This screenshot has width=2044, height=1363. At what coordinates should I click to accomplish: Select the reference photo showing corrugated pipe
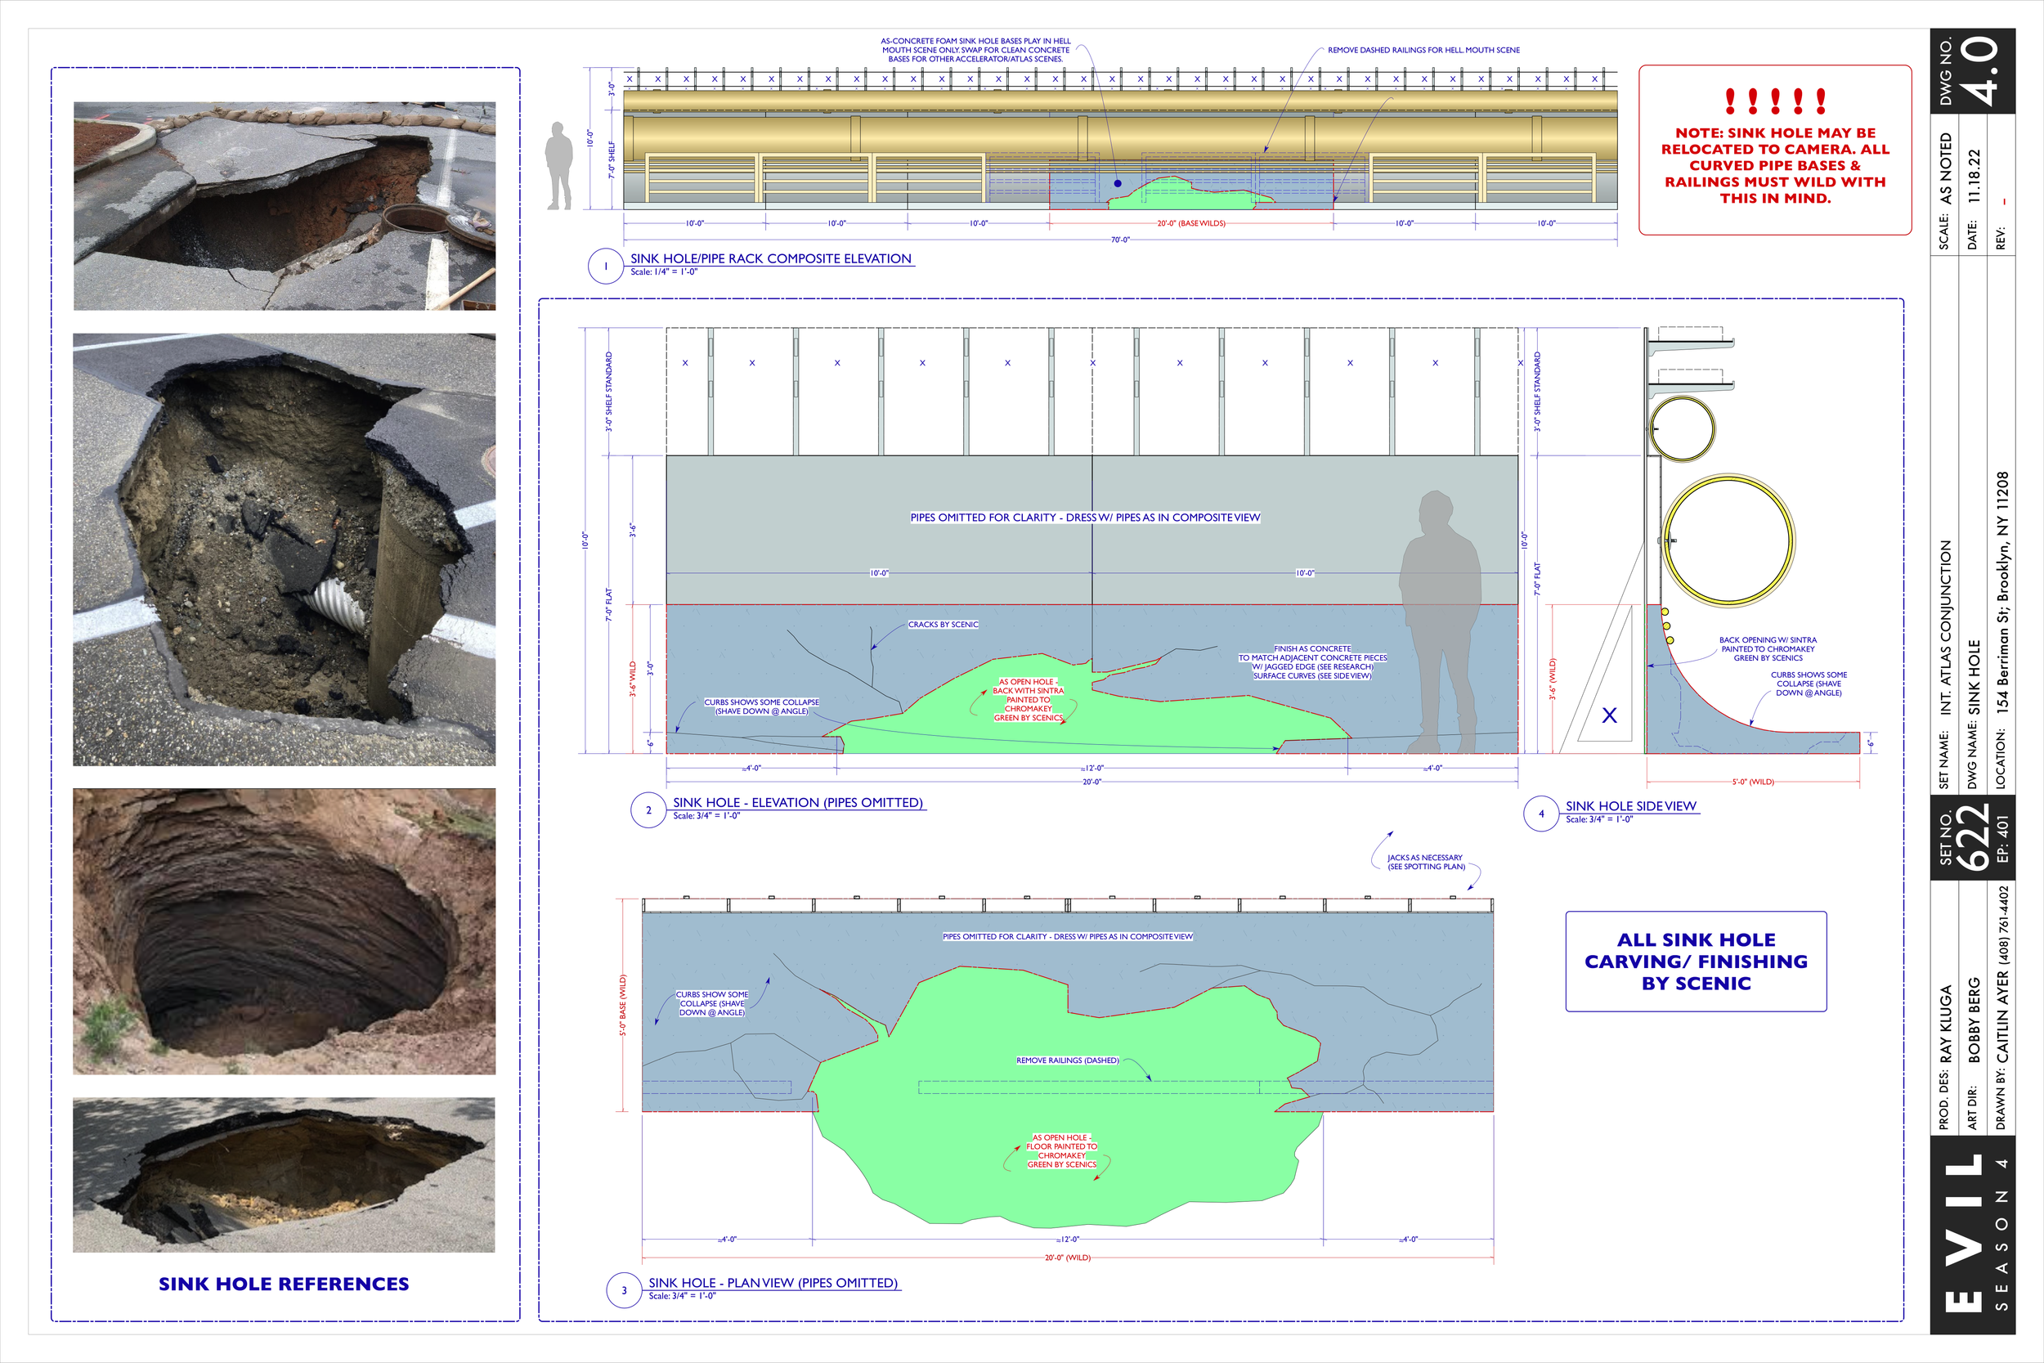click(x=285, y=549)
